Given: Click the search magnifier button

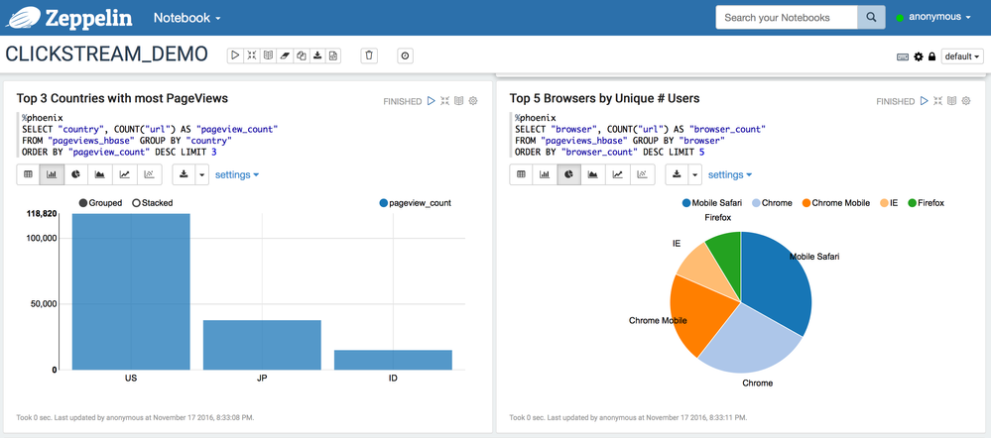Looking at the screenshot, I should tap(871, 18).
